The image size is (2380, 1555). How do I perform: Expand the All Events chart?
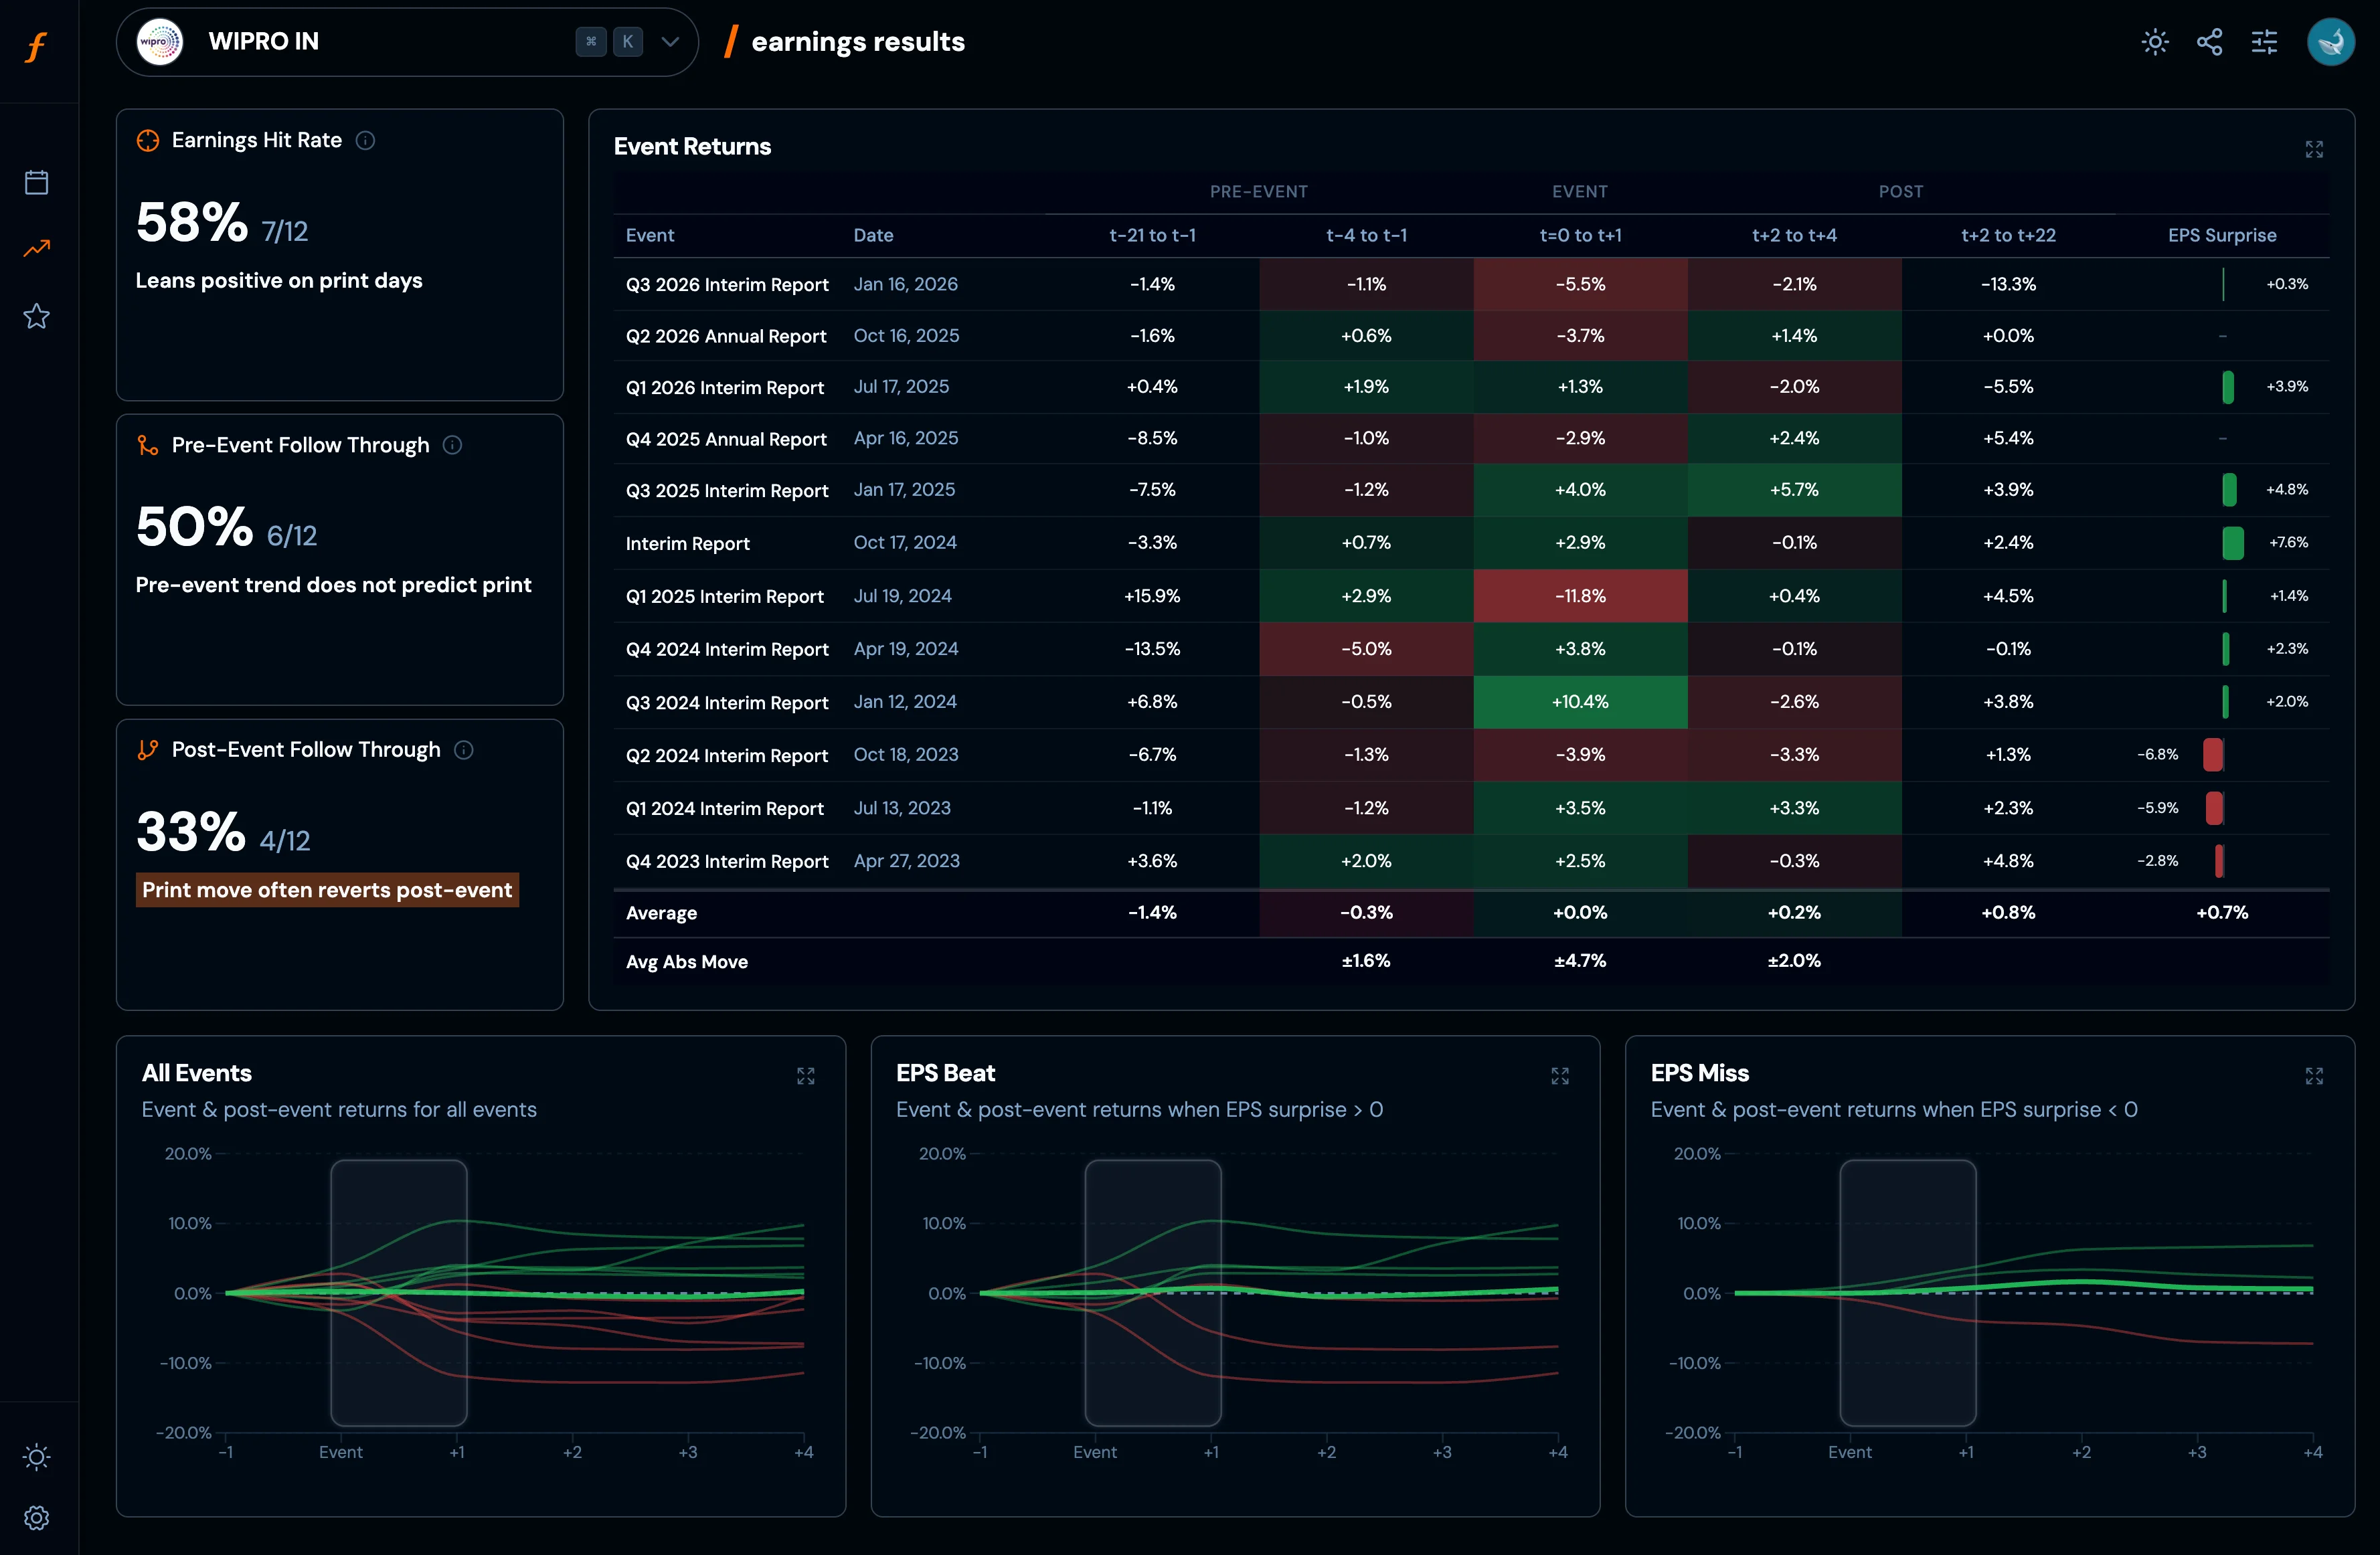806,1076
